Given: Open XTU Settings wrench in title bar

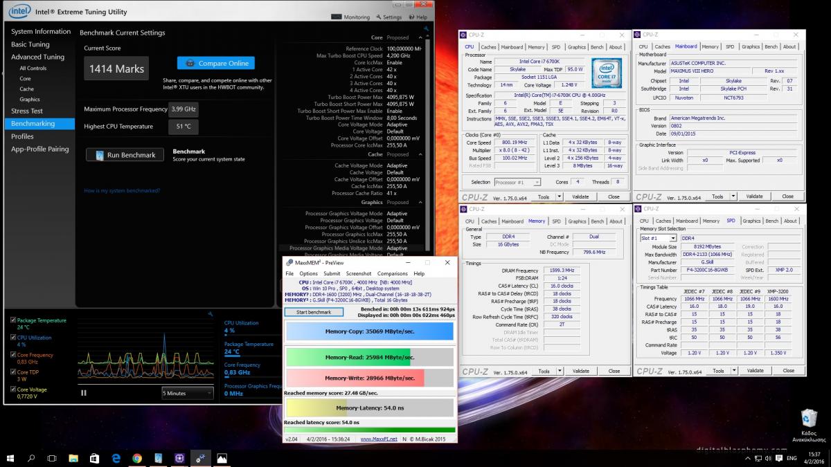Looking at the screenshot, I should point(388,17).
